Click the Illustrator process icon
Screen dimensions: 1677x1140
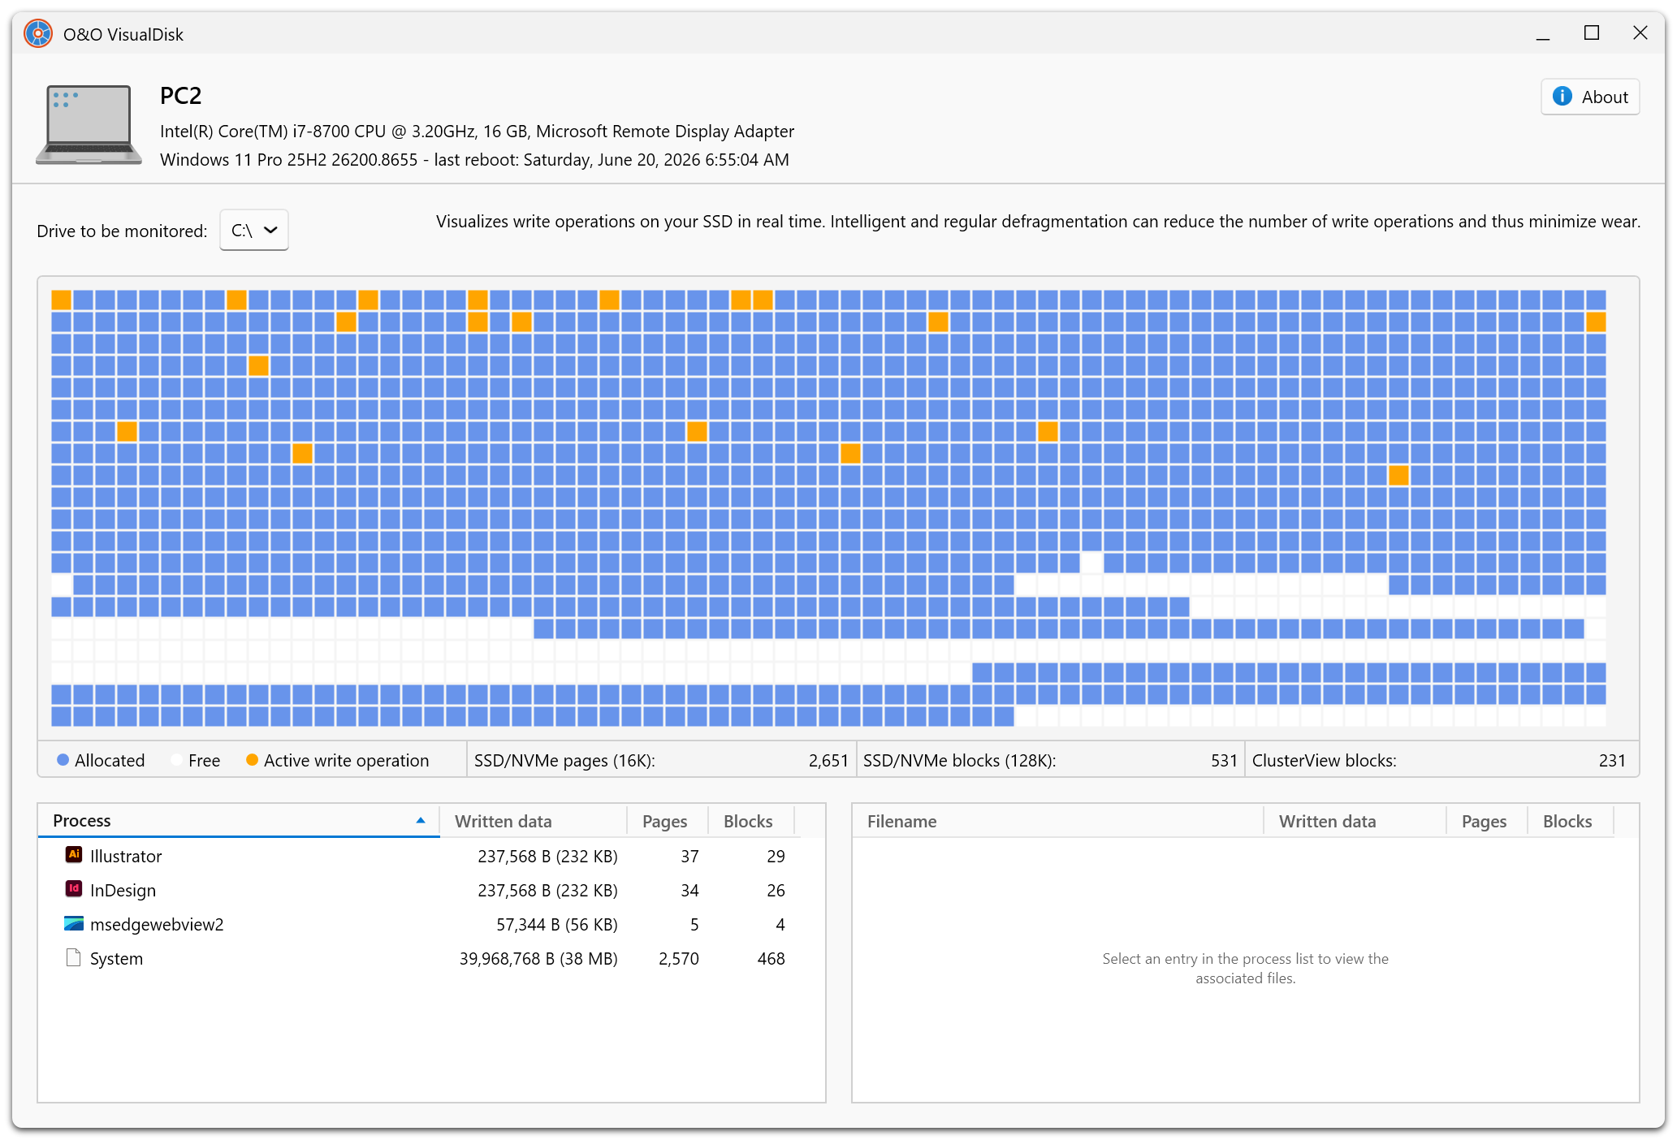(x=74, y=855)
